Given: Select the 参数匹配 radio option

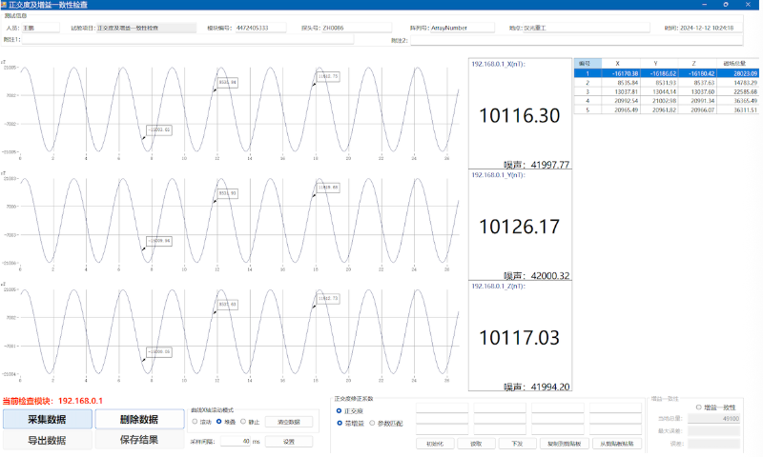Looking at the screenshot, I should 372,422.
